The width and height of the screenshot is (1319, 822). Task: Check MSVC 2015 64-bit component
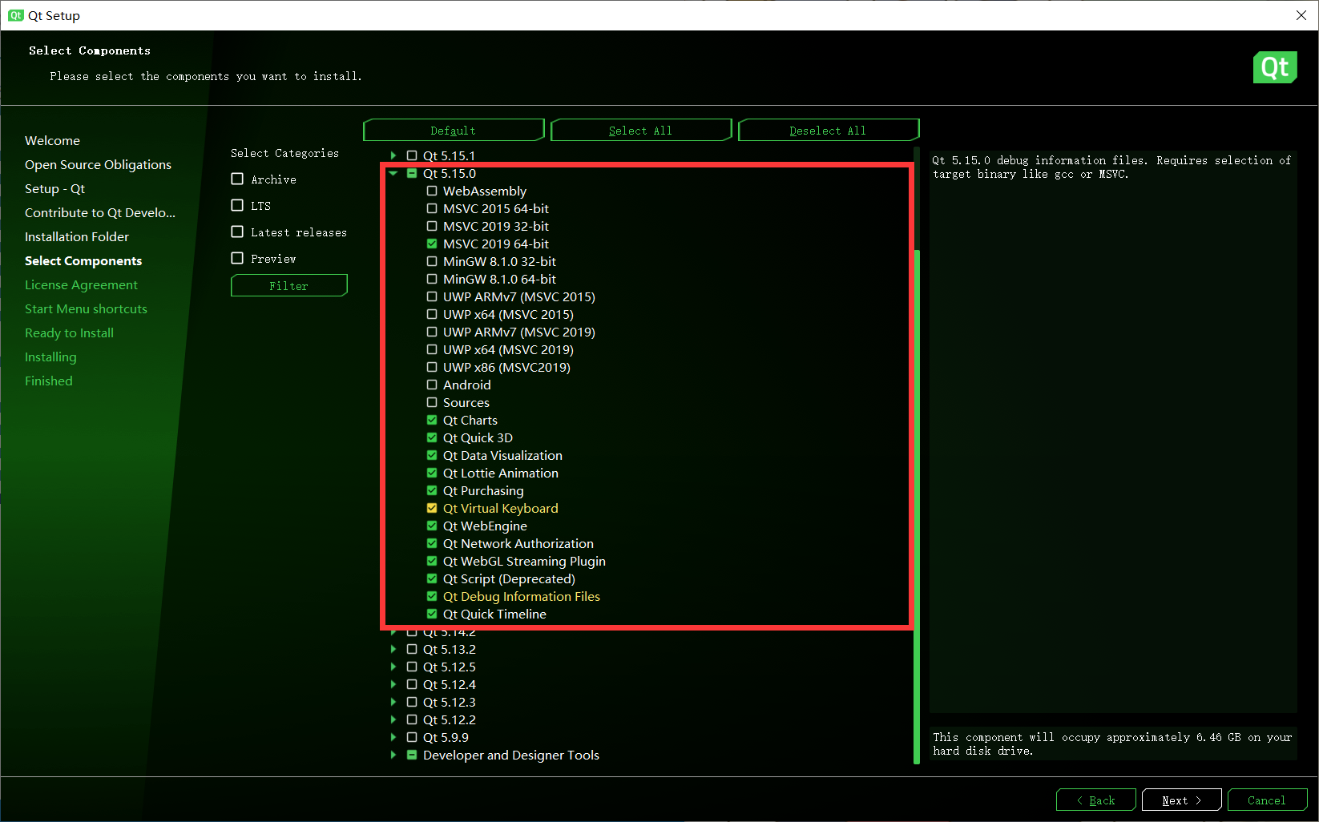click(432, 208)
